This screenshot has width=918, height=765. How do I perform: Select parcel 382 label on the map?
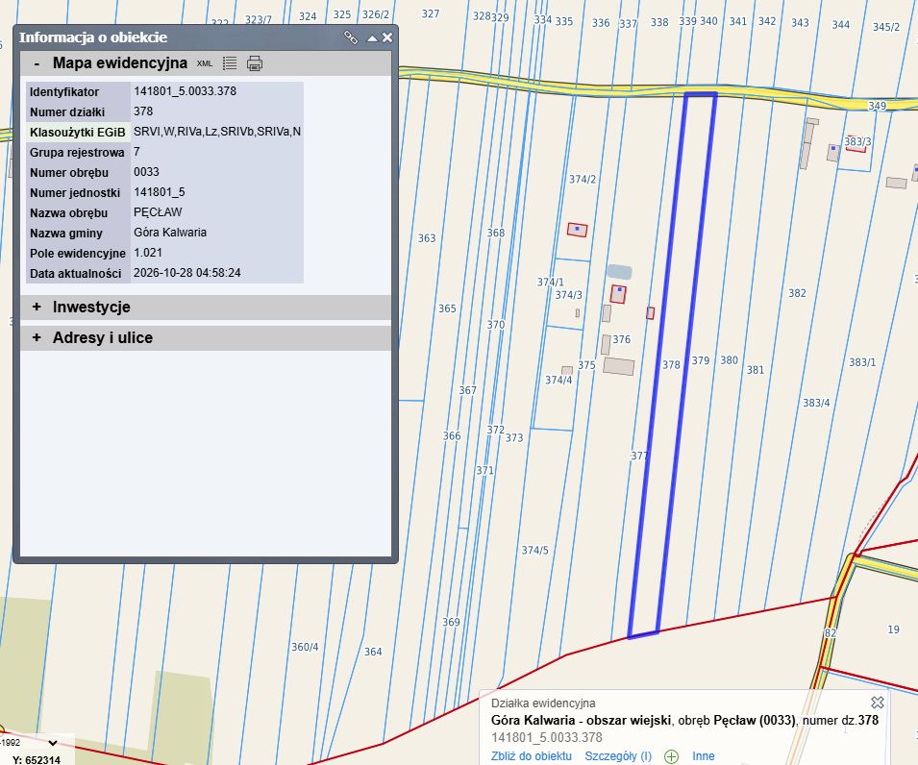point(797,293)
